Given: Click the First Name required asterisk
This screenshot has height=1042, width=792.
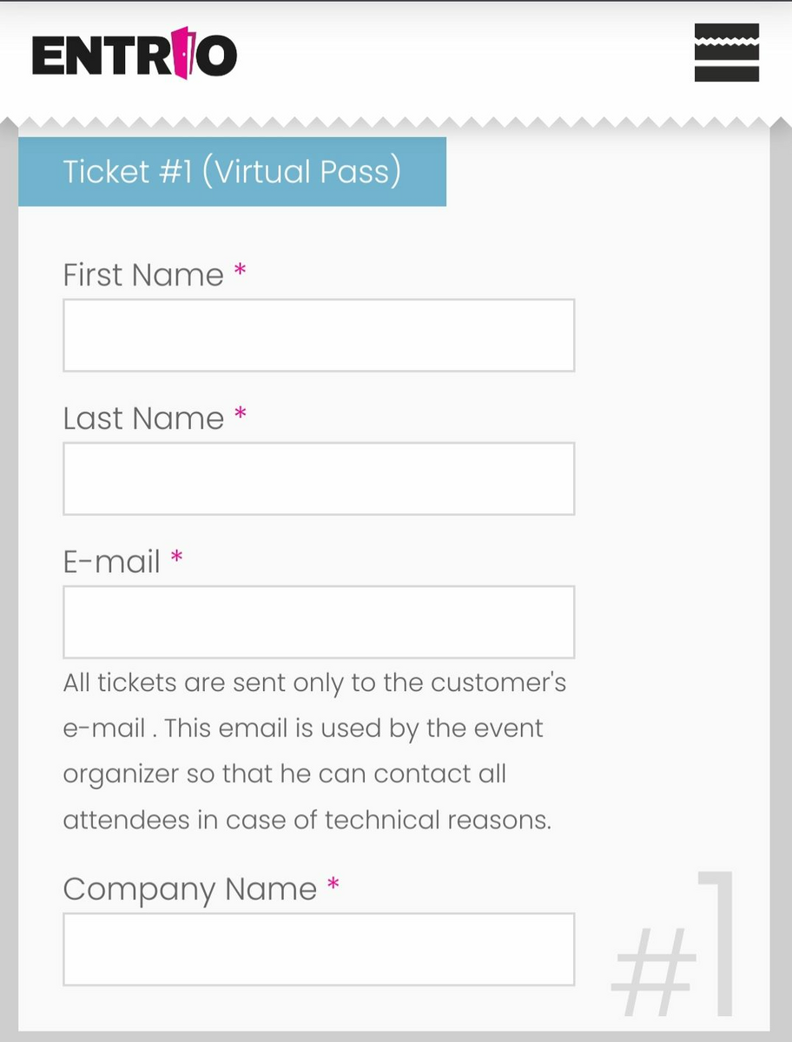Looking at the screenshot, I should tap(241, 272).
